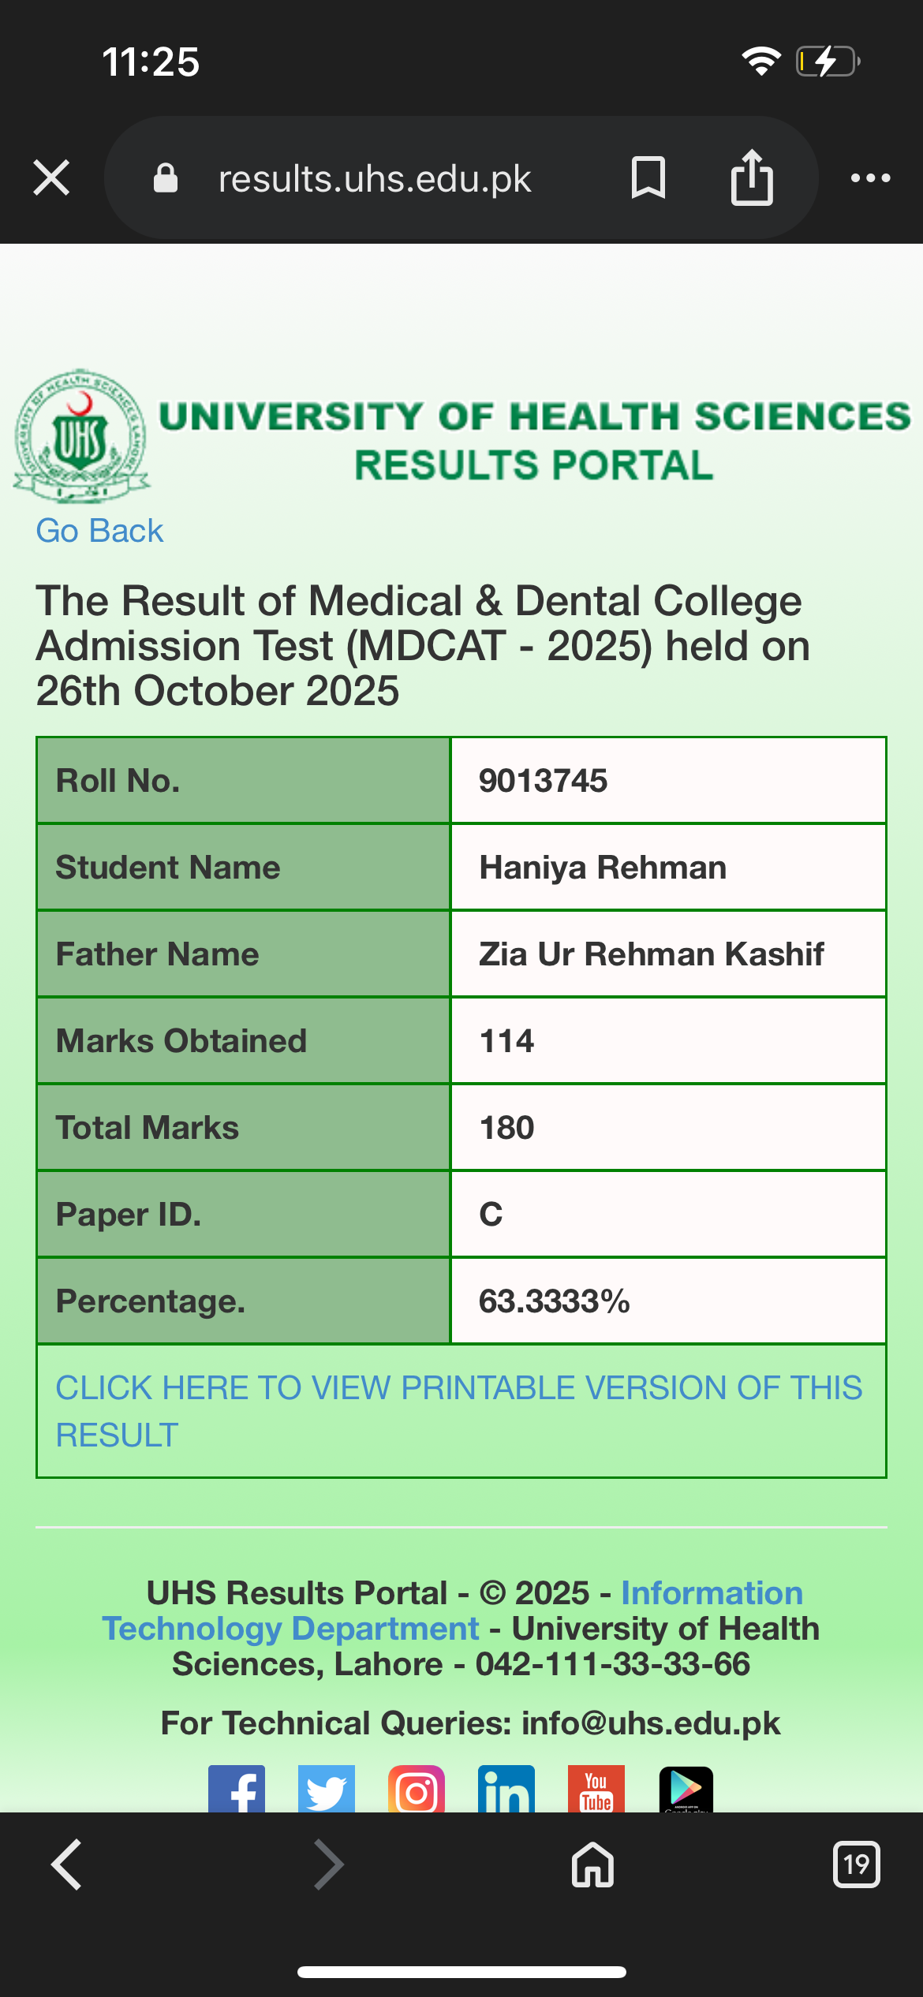Close the browser tab with X icon

(52, 177)
